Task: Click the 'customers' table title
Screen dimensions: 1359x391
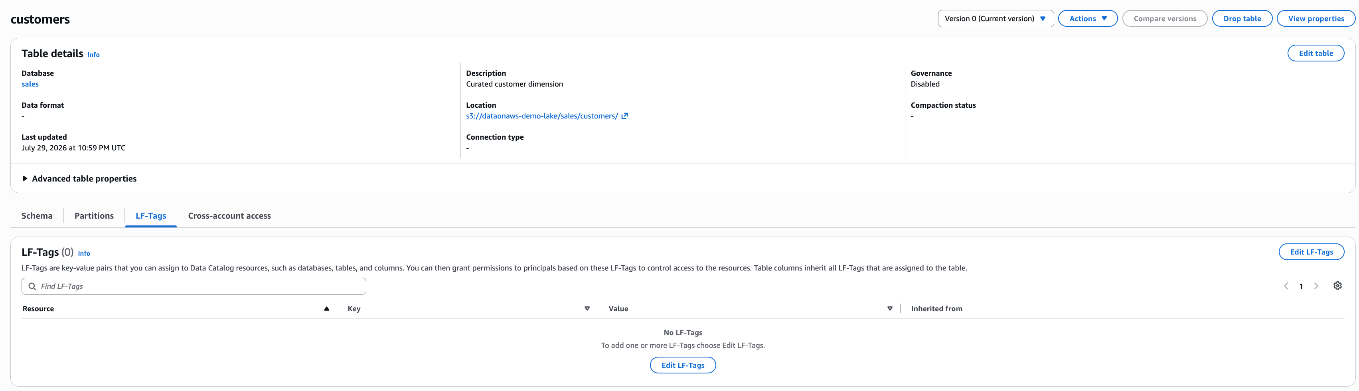Action: [x=40, y=20]
